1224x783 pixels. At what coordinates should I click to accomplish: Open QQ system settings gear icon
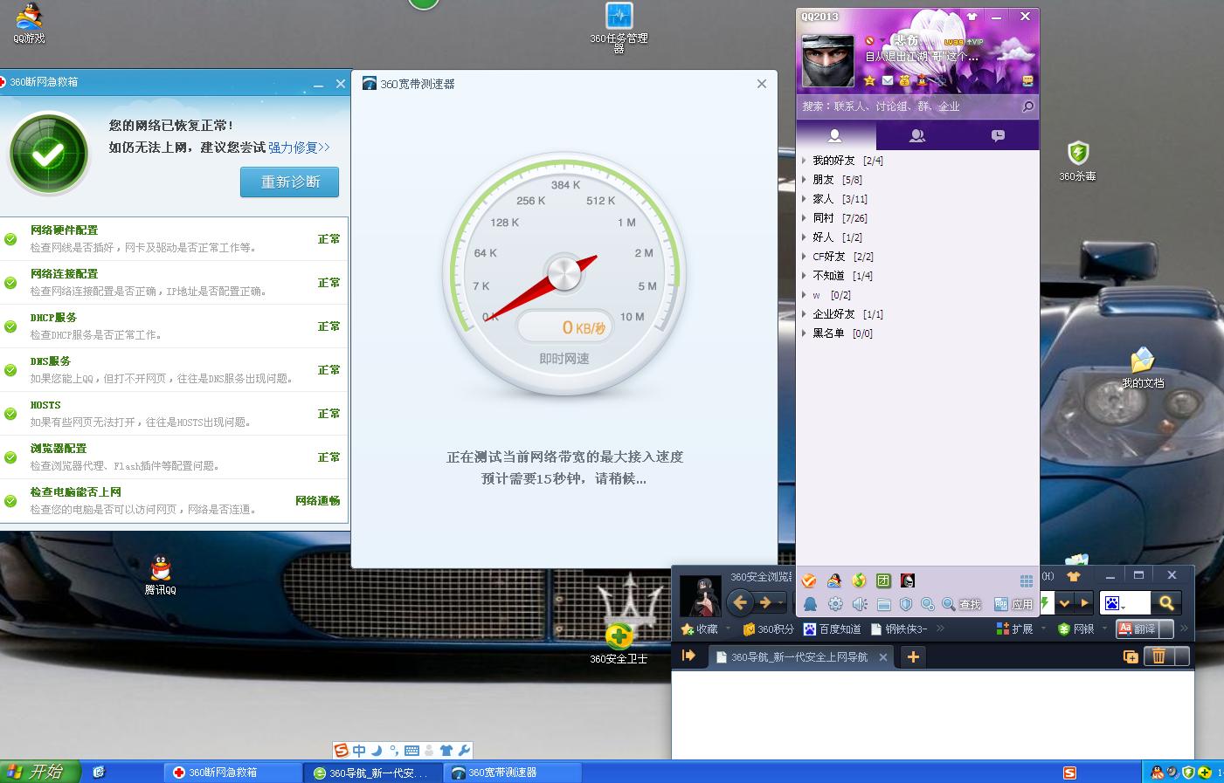835,604
